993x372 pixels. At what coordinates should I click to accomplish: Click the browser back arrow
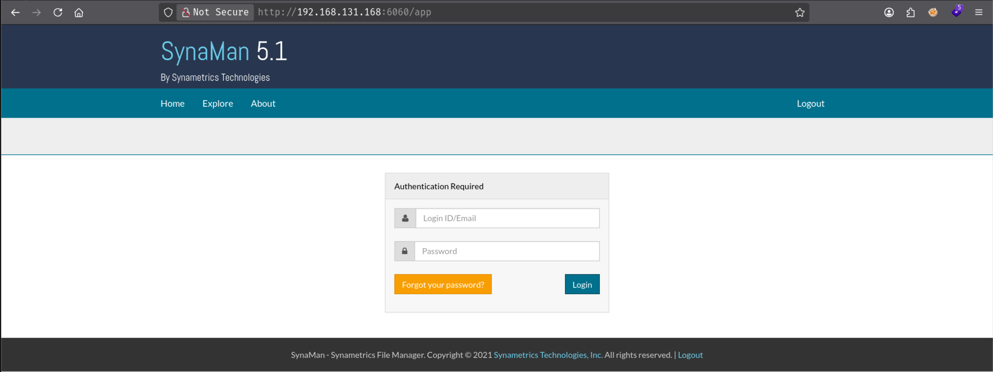(15, 12)
